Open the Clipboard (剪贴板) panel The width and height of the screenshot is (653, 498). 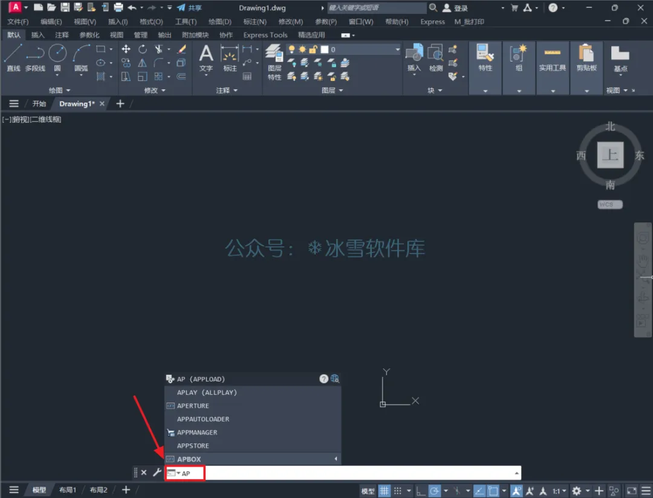(x=586, y=57)
